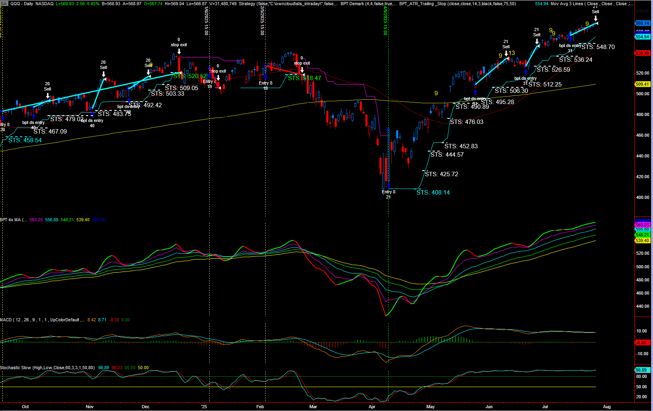
Task: Select the red -0.30 MACD value tag
Action: pos(641,342)
